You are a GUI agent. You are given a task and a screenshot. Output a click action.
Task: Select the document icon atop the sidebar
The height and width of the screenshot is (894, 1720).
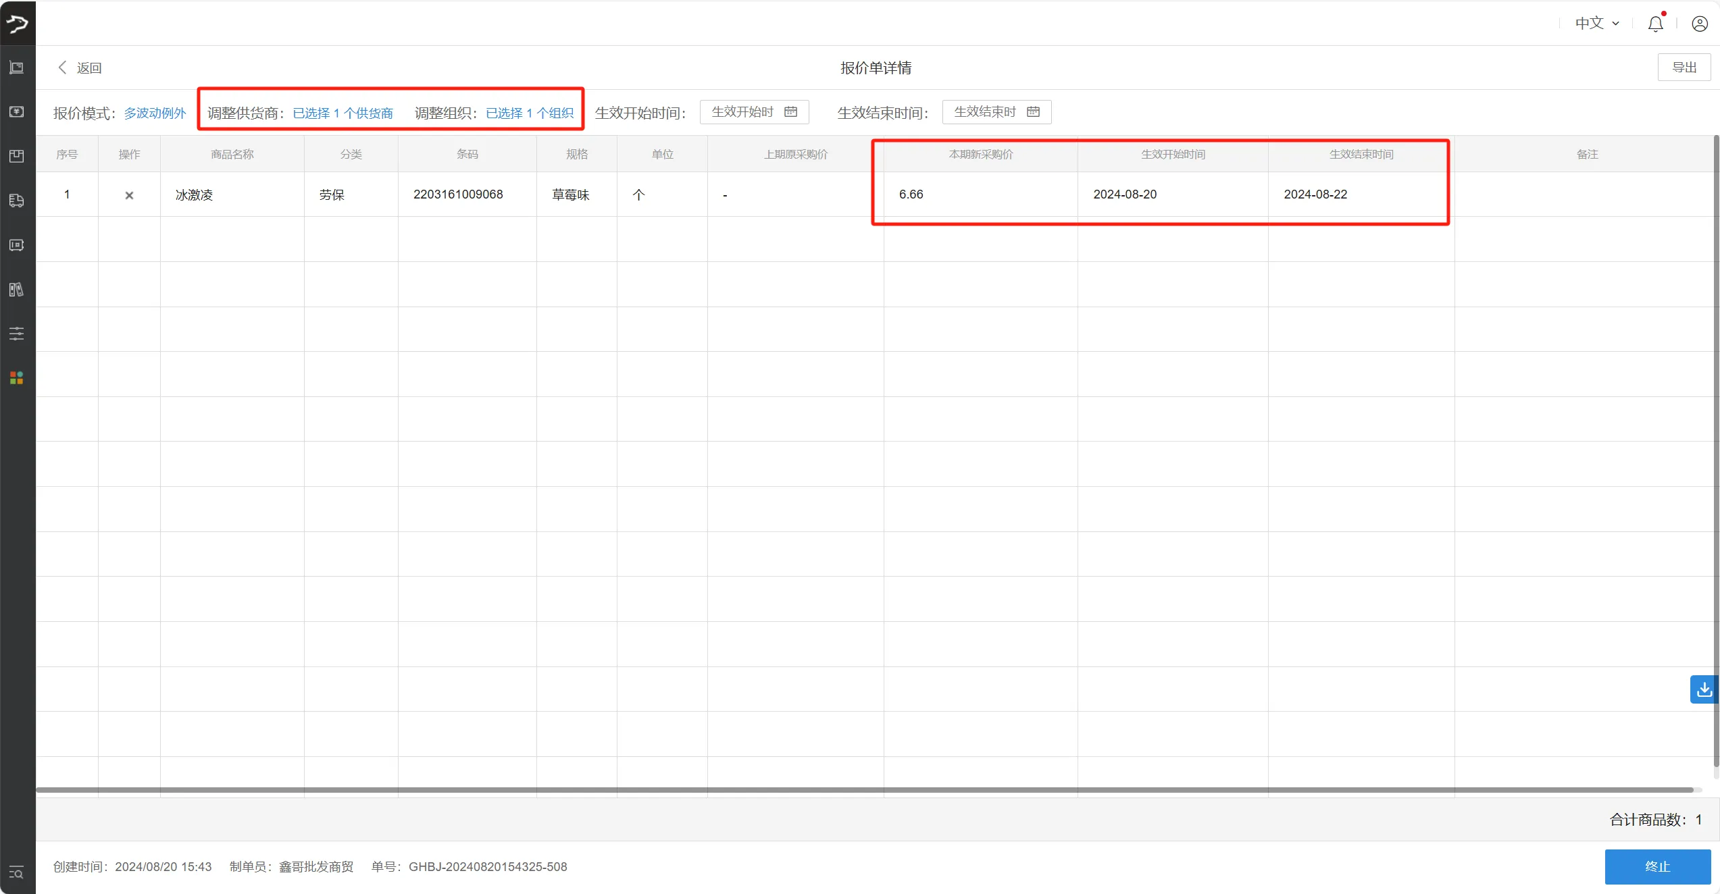16,67
